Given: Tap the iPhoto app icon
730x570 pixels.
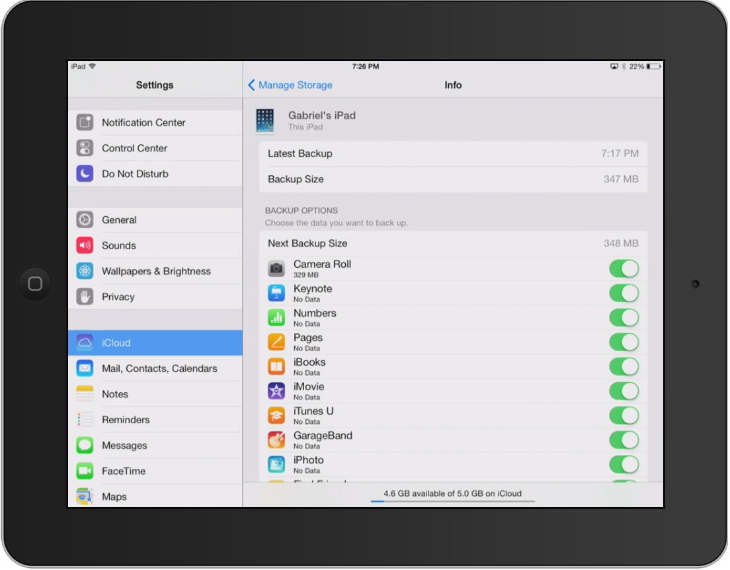Looking at the screenshot, I should pos(276,464).
